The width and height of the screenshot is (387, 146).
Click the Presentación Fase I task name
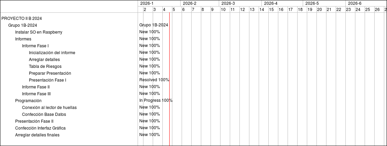[47, 80]
